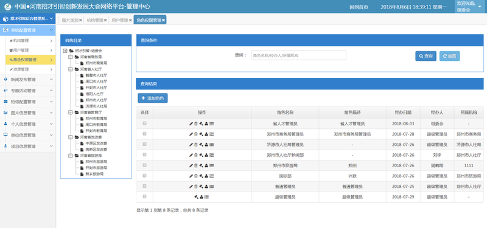Collapse the 河南省发改委 tree node
The width and height of the screenshot is (487, 228).
[71, 137]
